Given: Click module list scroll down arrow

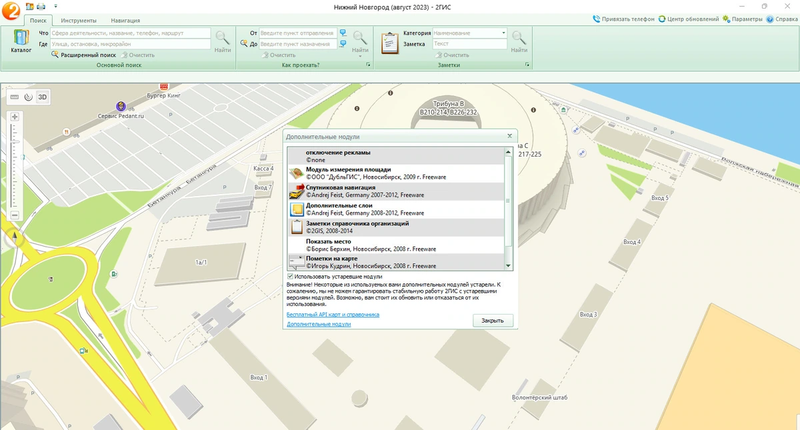Looking at the screenshot, I should [509, 266].
